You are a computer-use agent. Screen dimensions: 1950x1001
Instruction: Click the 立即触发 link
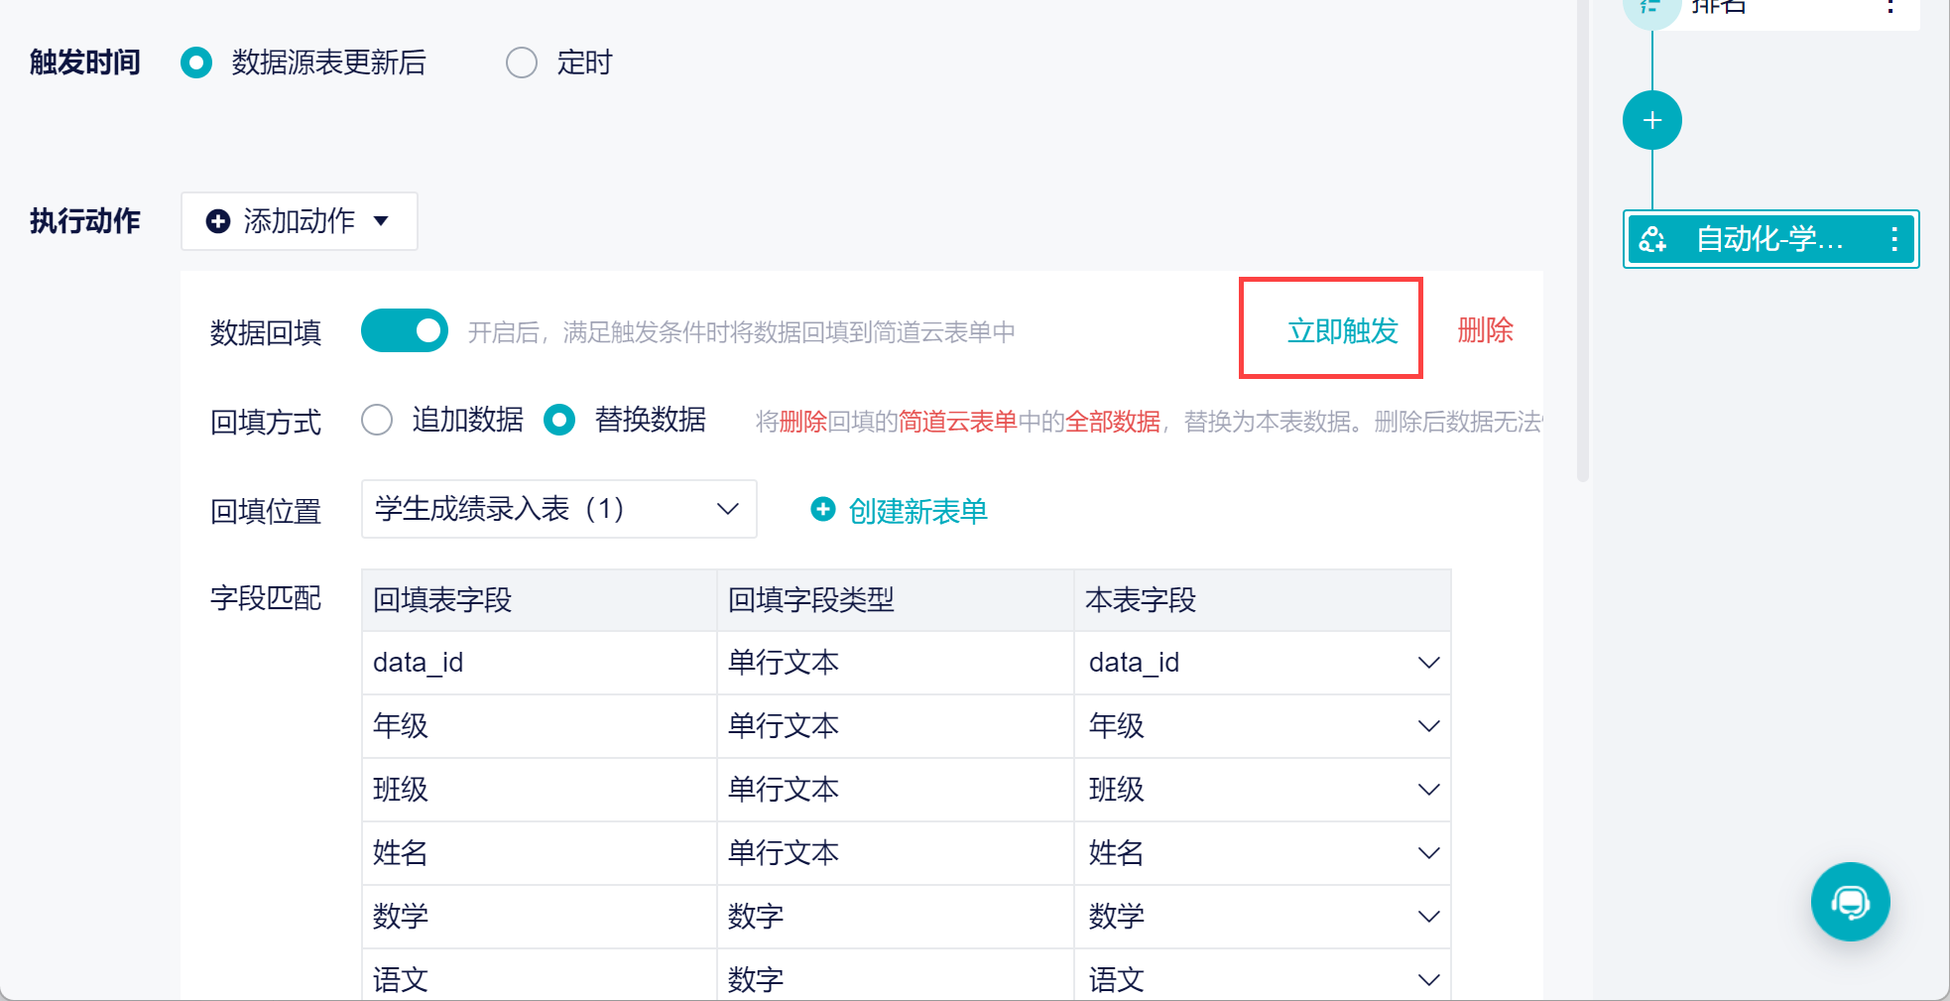(1342, 330)
